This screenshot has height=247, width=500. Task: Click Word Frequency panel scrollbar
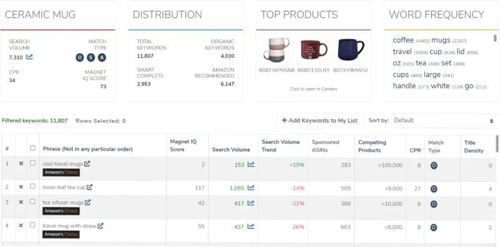coord(495,38)
